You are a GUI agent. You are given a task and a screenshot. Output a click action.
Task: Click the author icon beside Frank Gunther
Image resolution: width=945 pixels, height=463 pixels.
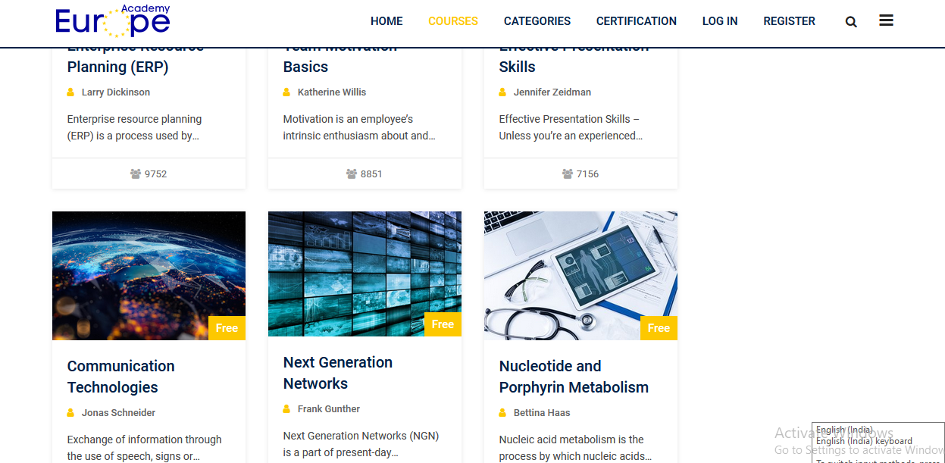click(287, 408)
